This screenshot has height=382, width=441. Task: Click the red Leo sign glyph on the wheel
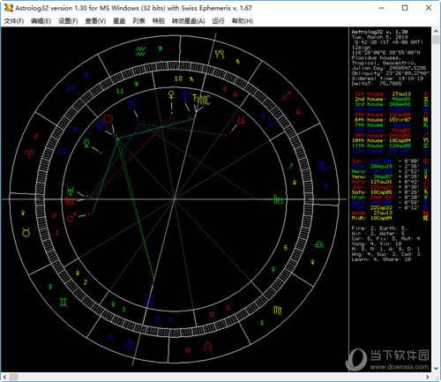208,347
